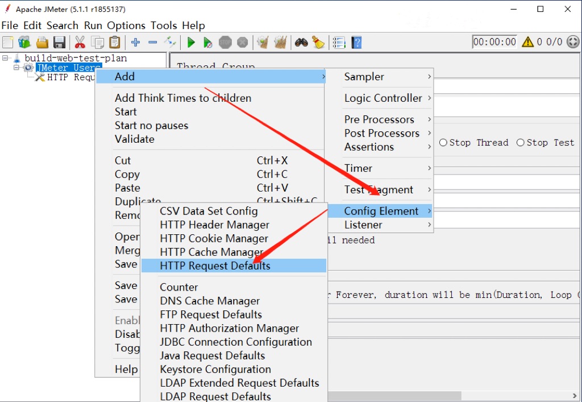Click the Open file folder icon
The width and height of the screenshot is (582, 402).
pos(42,42)
